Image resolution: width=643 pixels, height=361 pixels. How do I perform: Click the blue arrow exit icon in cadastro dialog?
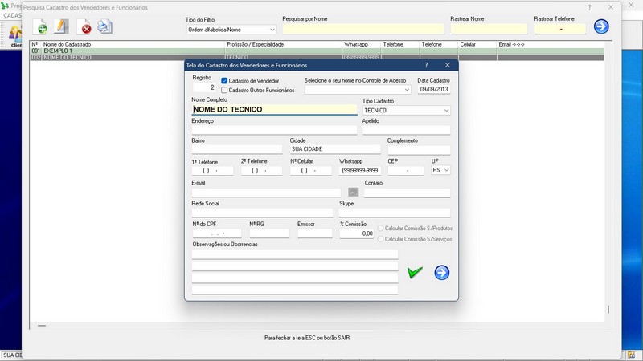point(441,273)
